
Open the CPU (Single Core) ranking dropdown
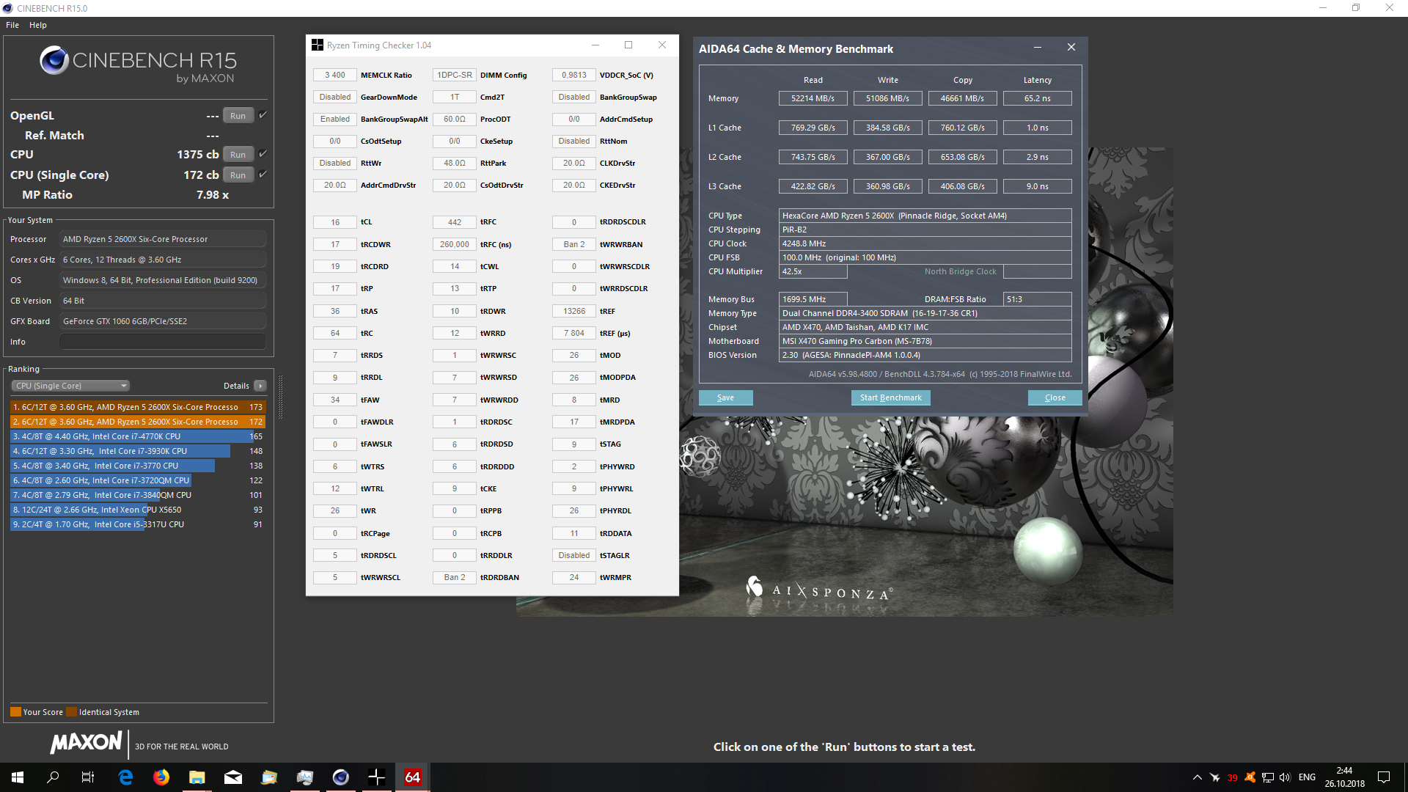70,386
